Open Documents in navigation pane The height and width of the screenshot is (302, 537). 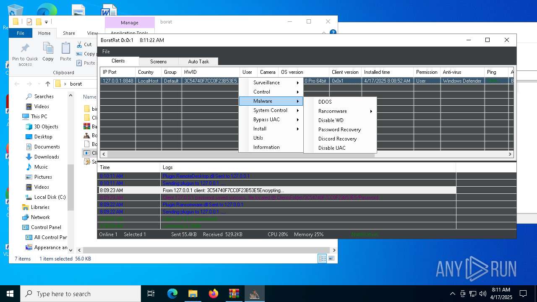tap(47, 147)
